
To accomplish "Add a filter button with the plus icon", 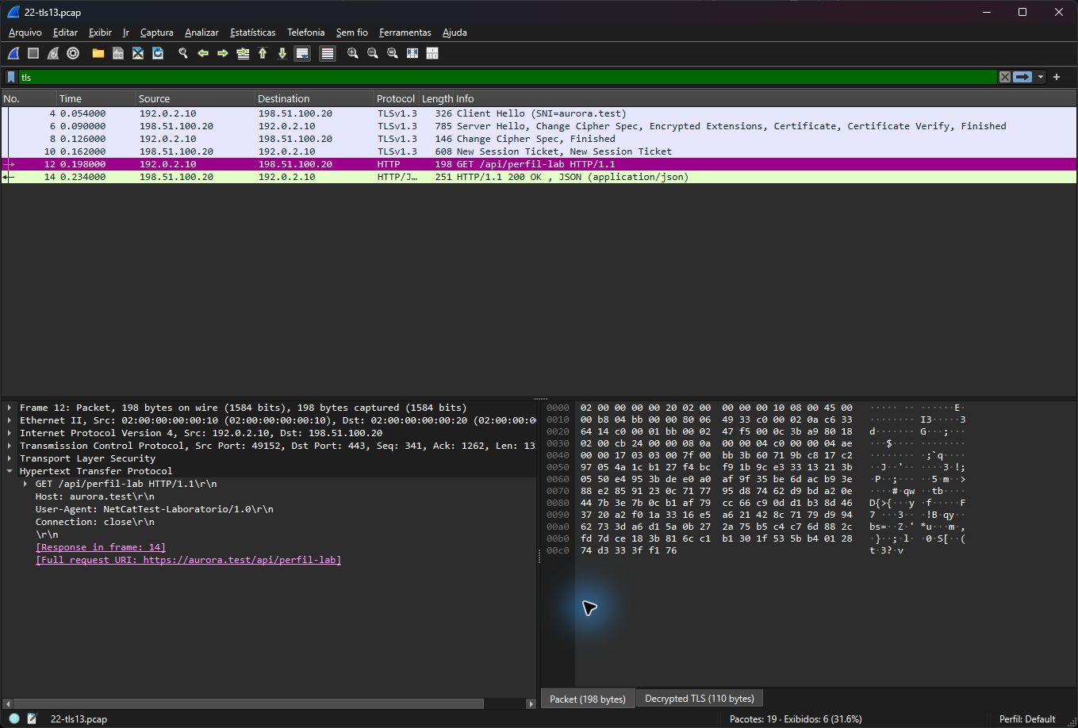I will tap(1057, 77).
